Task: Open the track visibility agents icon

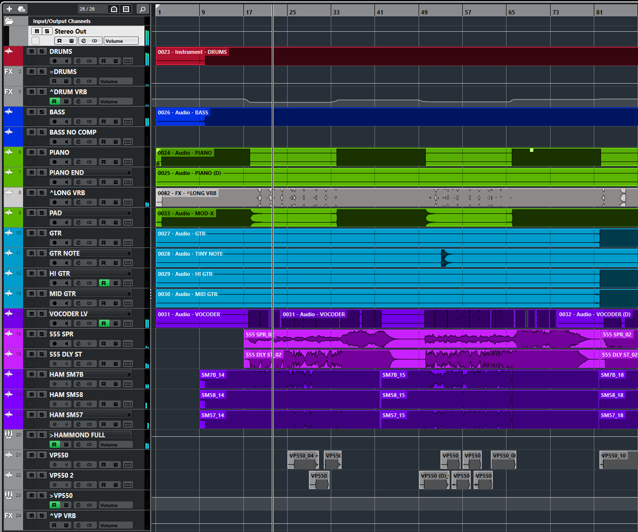Action: (114, 9)
